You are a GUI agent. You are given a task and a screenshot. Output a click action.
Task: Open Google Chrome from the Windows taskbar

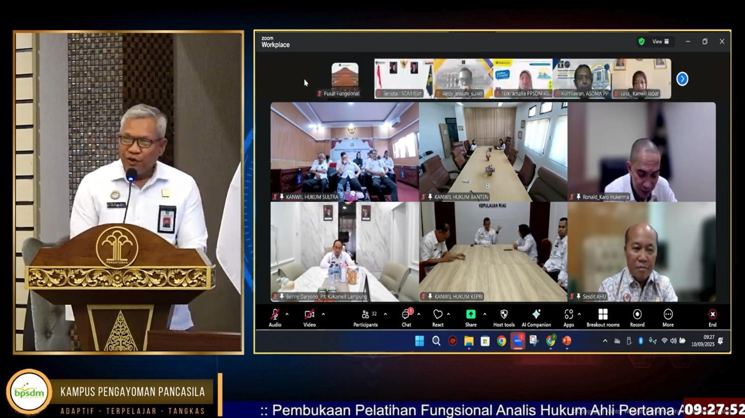[501, 341]
